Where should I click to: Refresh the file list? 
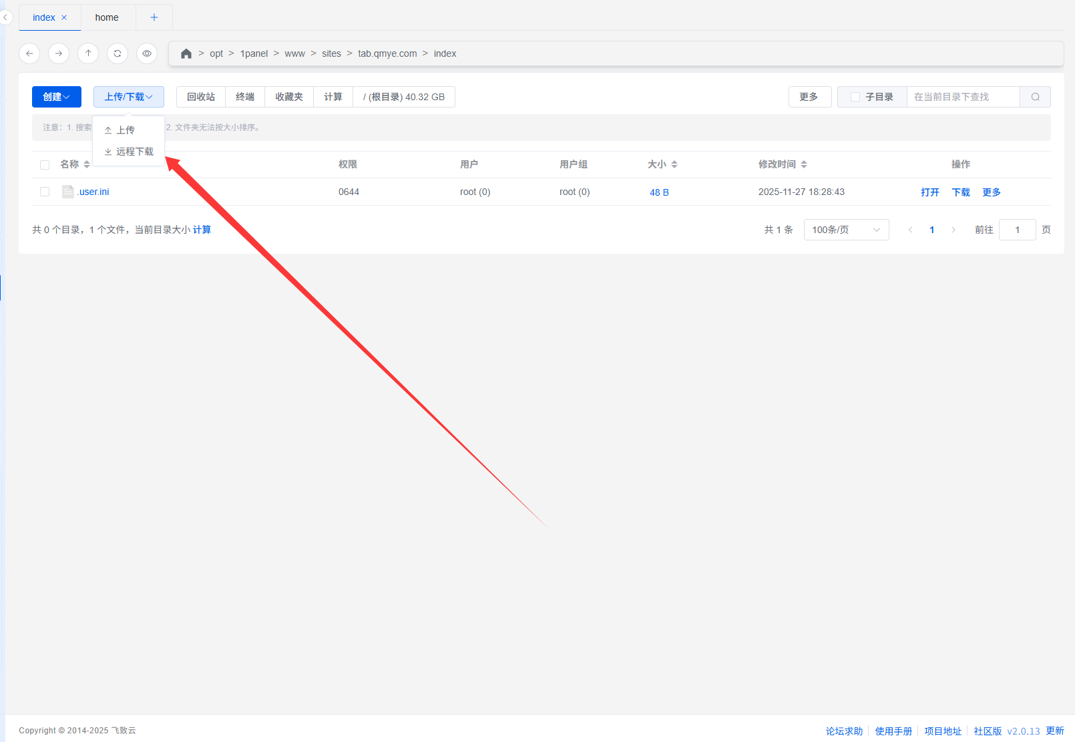[118, 53]
